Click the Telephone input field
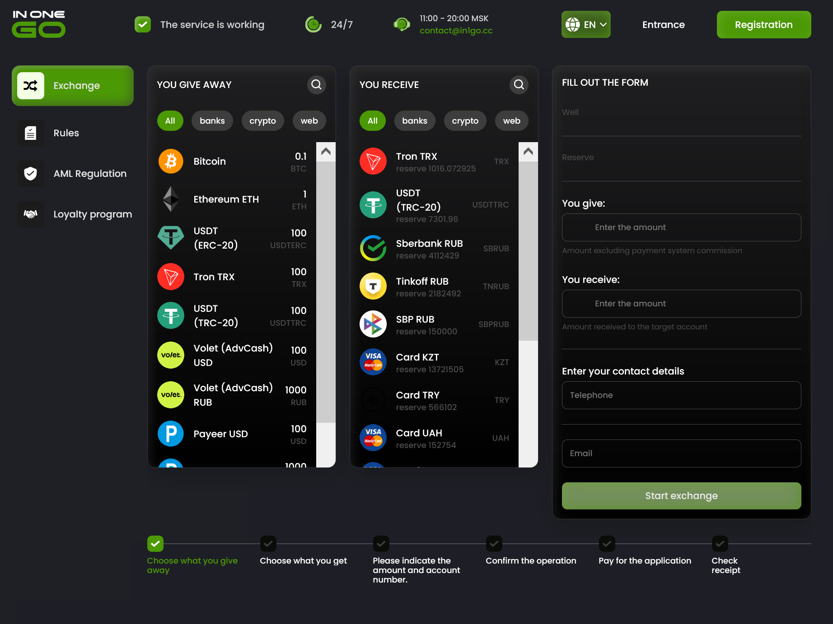The width and height of the screenshot is (833, 624). [x=681, y=395]
